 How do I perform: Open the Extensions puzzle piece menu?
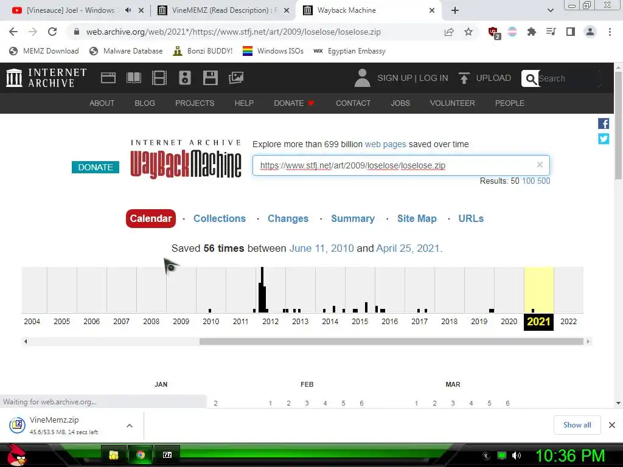pos(531,32)
